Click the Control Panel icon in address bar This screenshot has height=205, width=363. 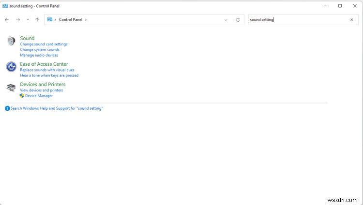[49, 20]
